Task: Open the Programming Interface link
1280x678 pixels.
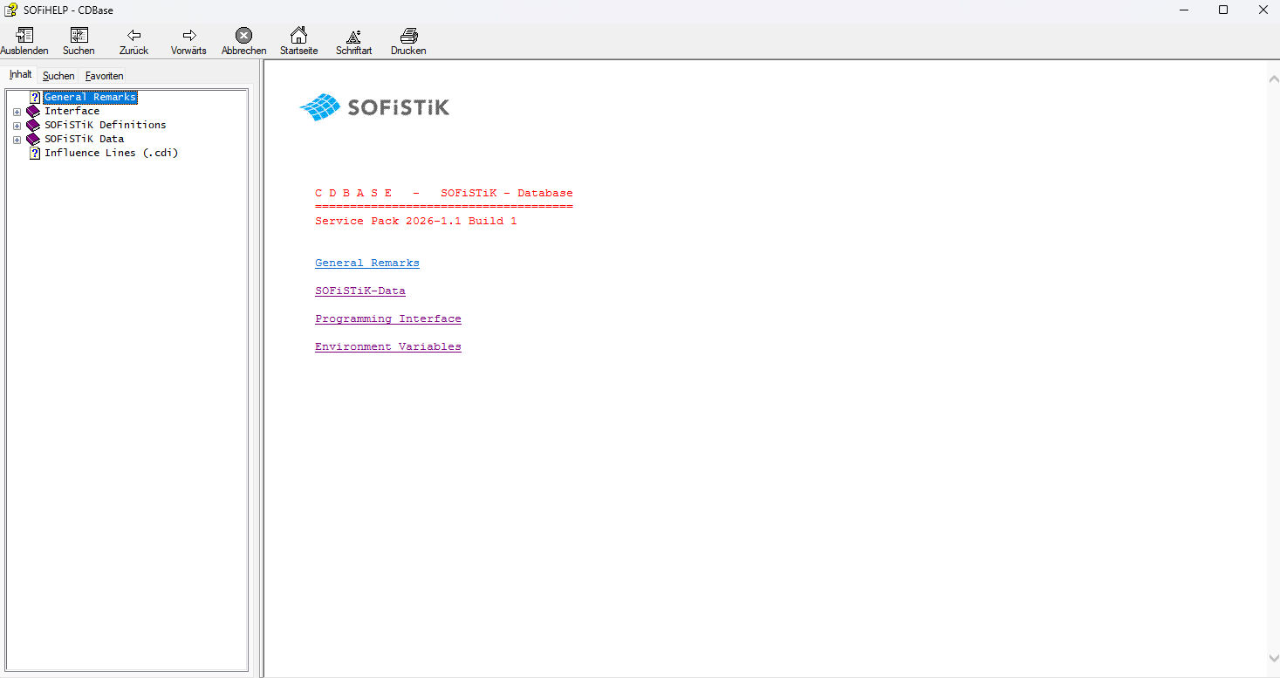Action: pyautogui.click(x=387, y=318)
